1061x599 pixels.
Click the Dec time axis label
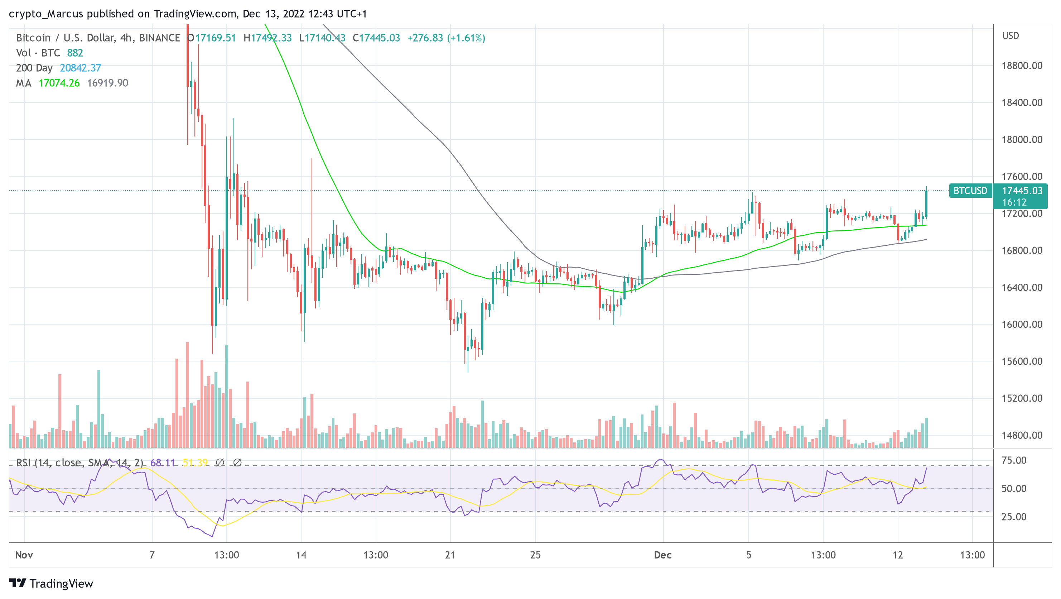(x=663, y=555)
